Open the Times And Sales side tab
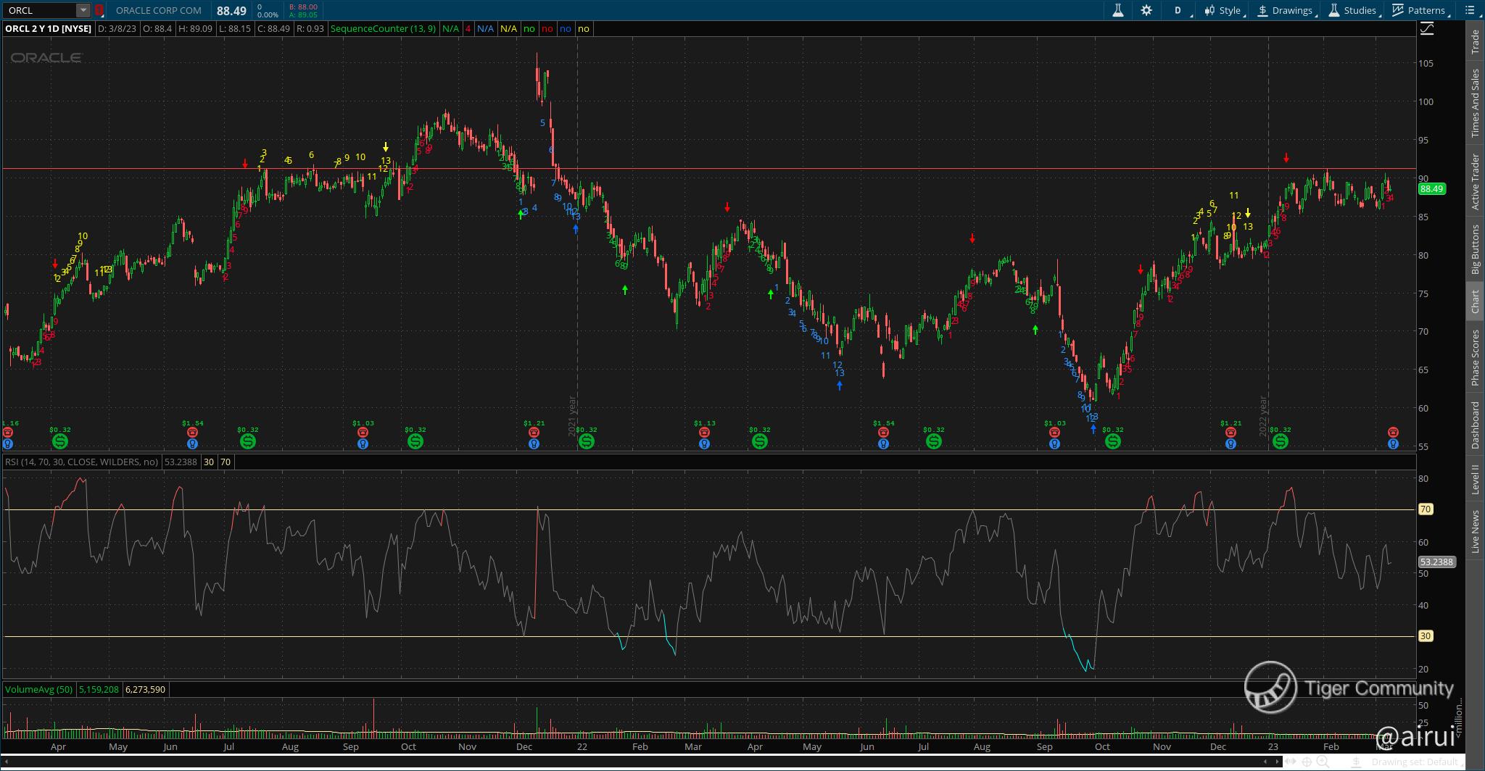1485x771 pixels. click(x=1474, y=103)
